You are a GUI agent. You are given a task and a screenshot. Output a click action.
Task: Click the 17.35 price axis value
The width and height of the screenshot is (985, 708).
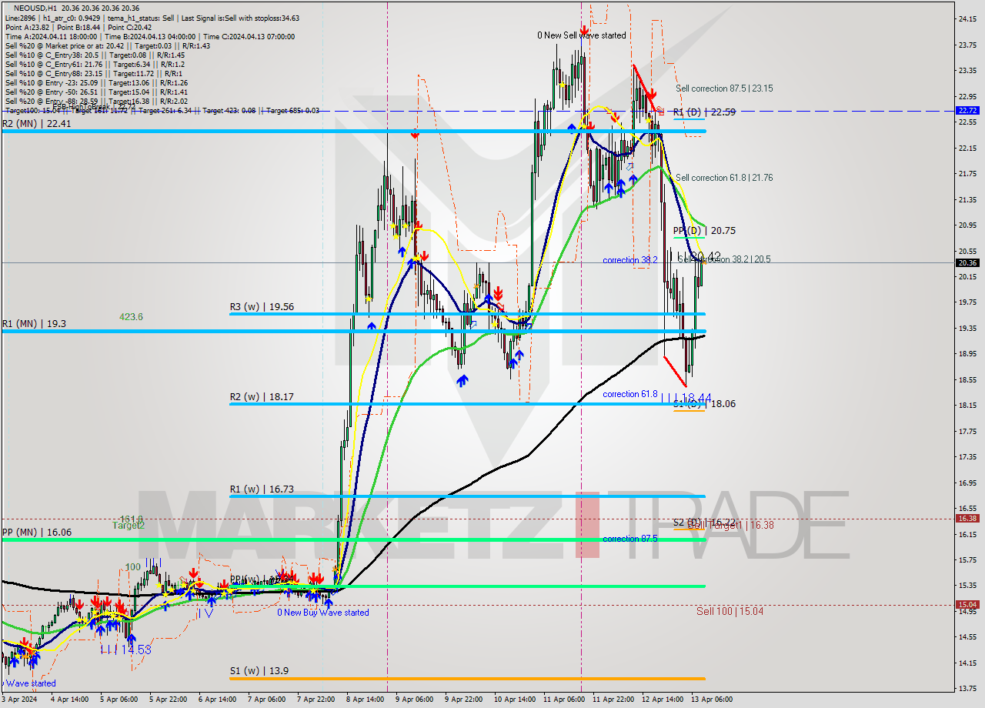pos(967,456)
